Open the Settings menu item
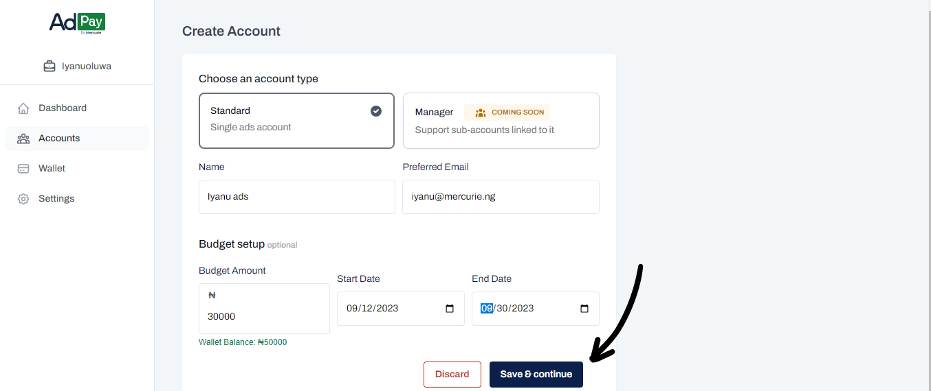Screen dimensions: 931x391 [56, 199]
